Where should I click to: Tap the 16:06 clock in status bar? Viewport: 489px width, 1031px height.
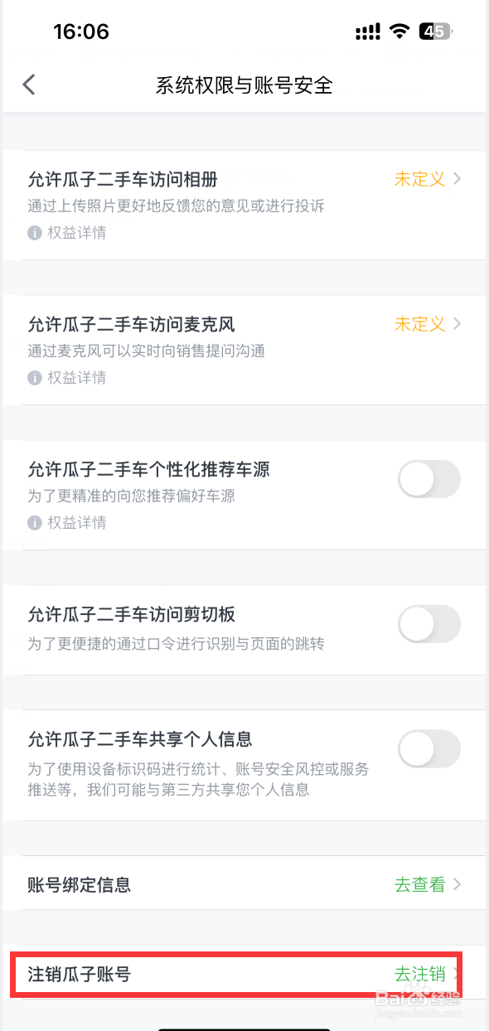(x=81, y=32)
